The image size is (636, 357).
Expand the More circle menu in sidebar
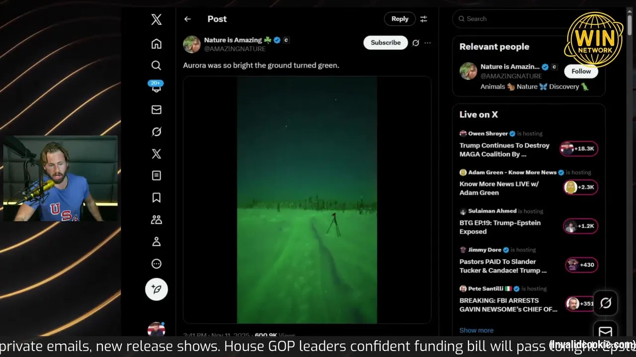pyautogui.click(x=157, y=264)
